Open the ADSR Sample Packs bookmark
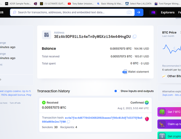The height and width of the screenshot is (139, 181). tap(18, 4)
